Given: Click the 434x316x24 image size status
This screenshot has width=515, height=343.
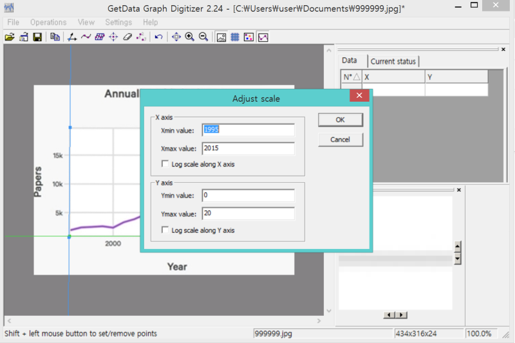Looking at the screenshot, I should (429, 333).
